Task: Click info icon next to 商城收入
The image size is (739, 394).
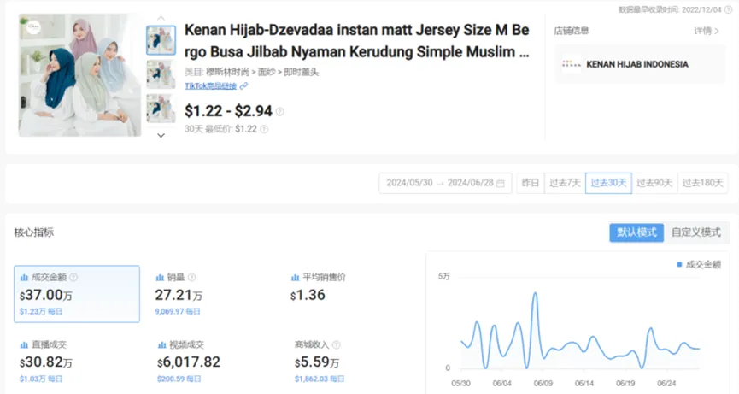Action: pos(334,344)
